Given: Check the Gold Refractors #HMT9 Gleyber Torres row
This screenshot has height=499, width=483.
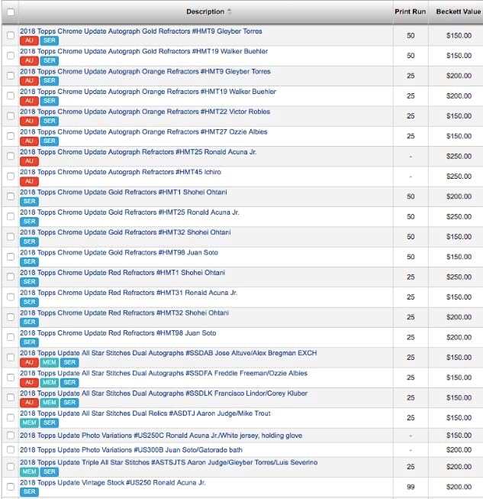Looking at the screenshot, I should pos(11,35).
